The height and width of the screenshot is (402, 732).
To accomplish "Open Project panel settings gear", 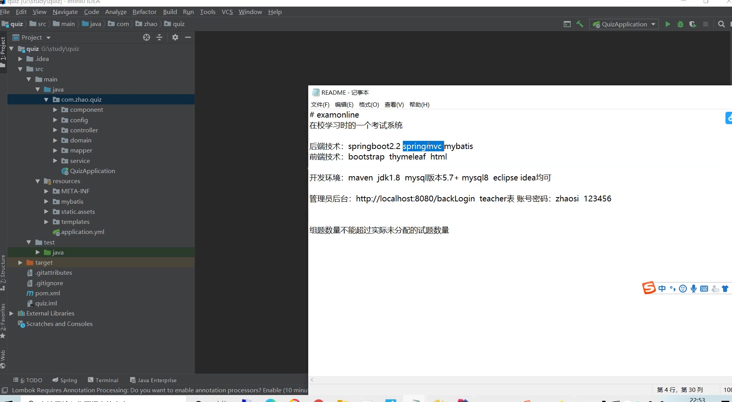I will pos(175,37).
